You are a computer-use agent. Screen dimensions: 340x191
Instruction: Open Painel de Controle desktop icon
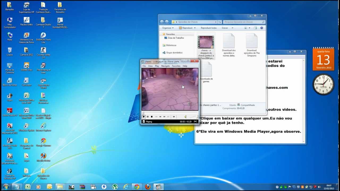click(10, 68)
